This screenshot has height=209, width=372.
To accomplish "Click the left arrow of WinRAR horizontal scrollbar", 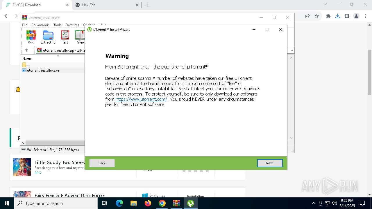I will tap(23, 143).
